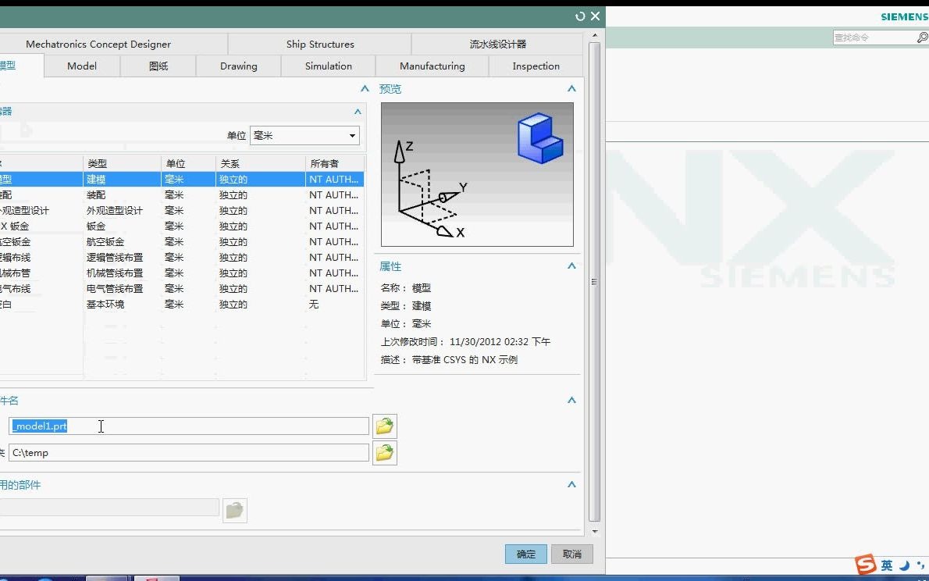Click the 取消 cancel button
This screenshot has height=581, width=929.
[571, 554]
